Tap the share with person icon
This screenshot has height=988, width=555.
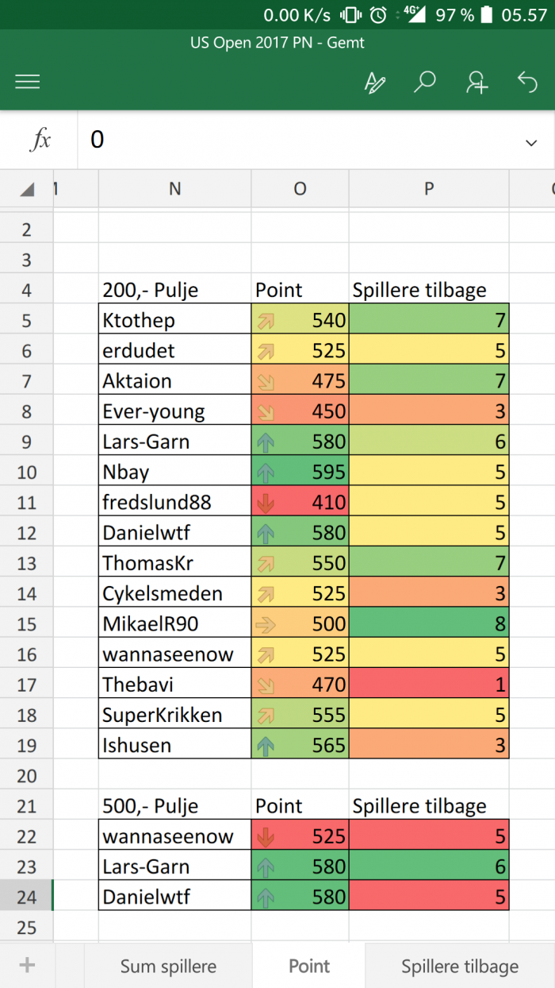click(x=477, y=82)
